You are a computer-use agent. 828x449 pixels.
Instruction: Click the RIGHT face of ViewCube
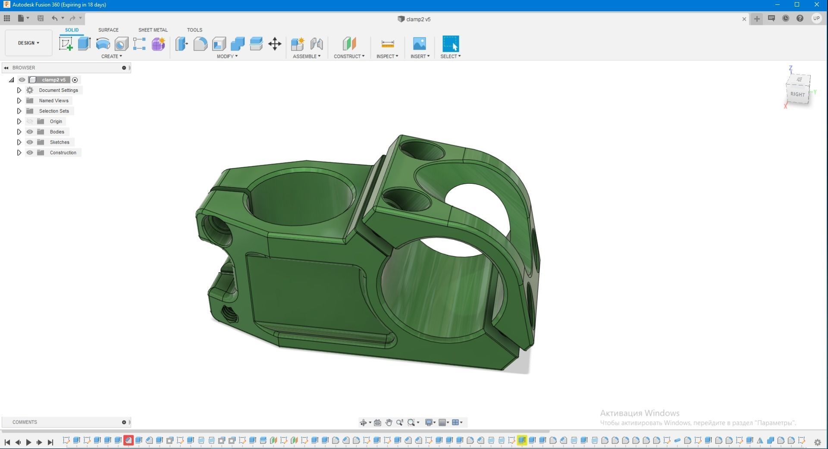(x=797, y=94)
